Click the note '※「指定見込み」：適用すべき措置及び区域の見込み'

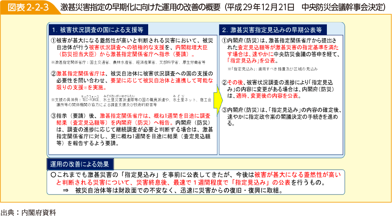tap(272, 69)
